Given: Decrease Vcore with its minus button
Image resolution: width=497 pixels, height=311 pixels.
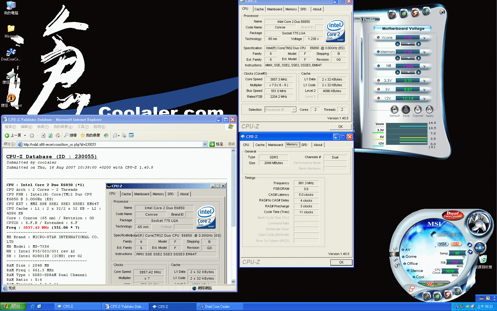Looking at the screenshot, I should click(x=398, y=44).
